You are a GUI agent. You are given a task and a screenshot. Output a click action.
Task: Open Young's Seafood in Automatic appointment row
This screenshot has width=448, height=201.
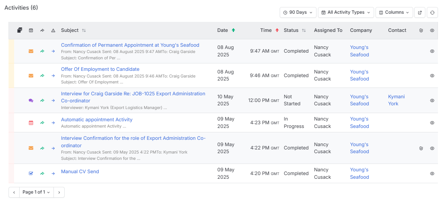pyautogui.click(x=360, y=123)
